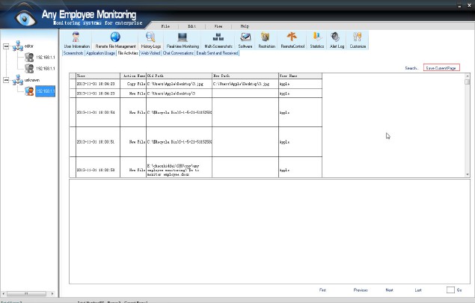Viewport: 475px width, 303px height.
Task: Switch to the Web Visited tab
Action: click(150, 53)
